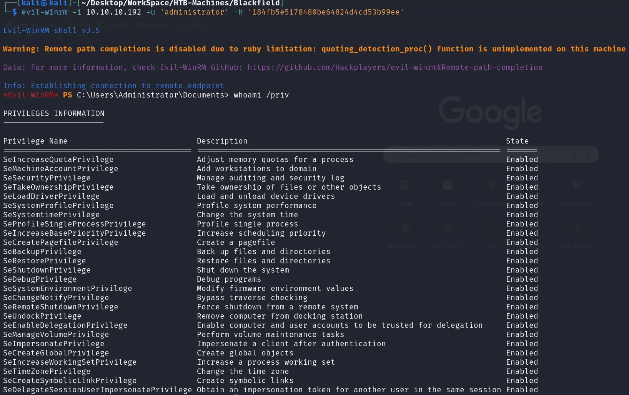Click the 'Bypass traverse checking' description

252,298
